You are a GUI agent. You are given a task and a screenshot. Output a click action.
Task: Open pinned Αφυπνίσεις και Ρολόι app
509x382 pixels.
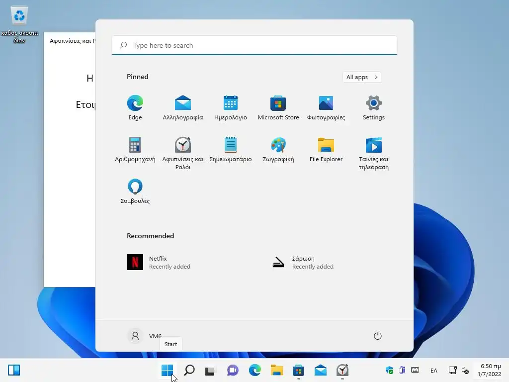click(183, 153)
